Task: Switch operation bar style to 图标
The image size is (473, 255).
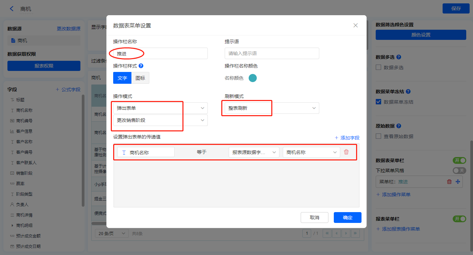Action: (x=140, y=78)
